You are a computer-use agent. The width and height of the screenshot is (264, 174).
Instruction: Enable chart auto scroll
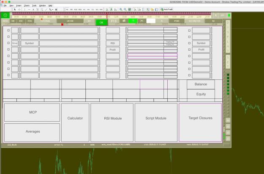pyautogui.click(x=135, y=10)
